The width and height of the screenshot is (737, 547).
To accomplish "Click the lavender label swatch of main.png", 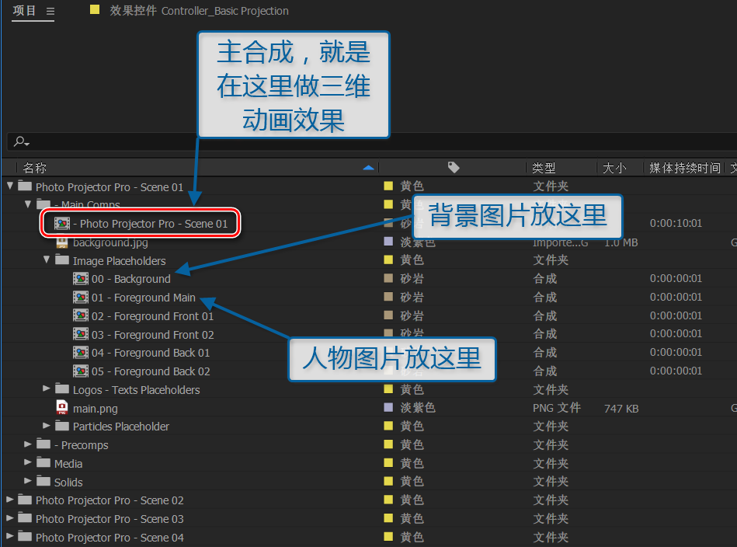I will [388, 407].
